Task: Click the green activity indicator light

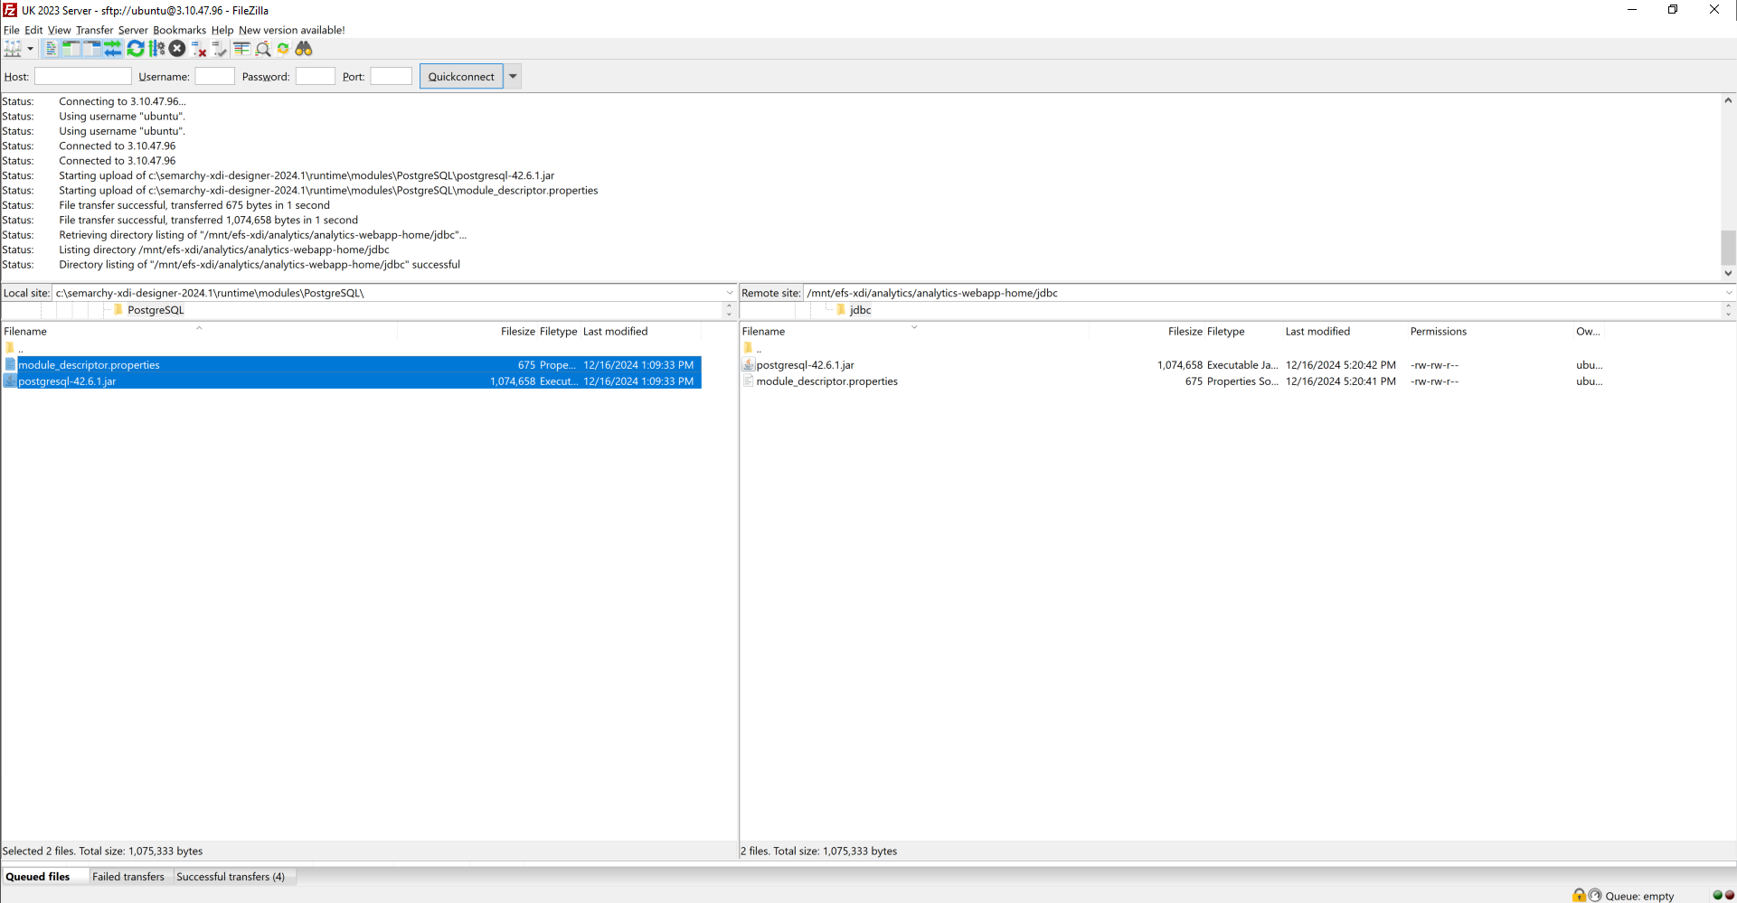Action: click(1718, 895)
